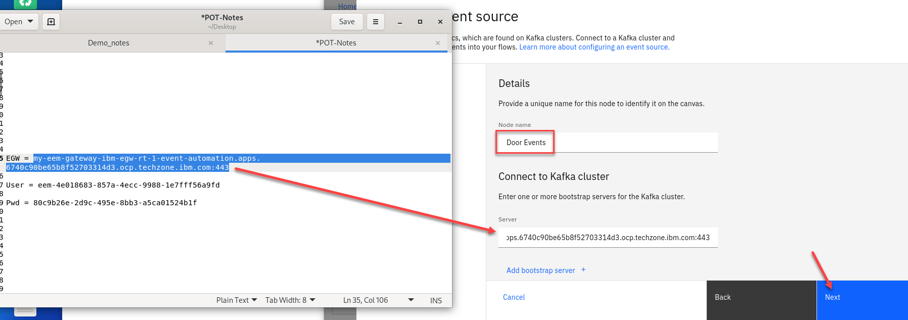Click the blue Next button
This screenshot has width=908, height=320.
coord(861,298)
